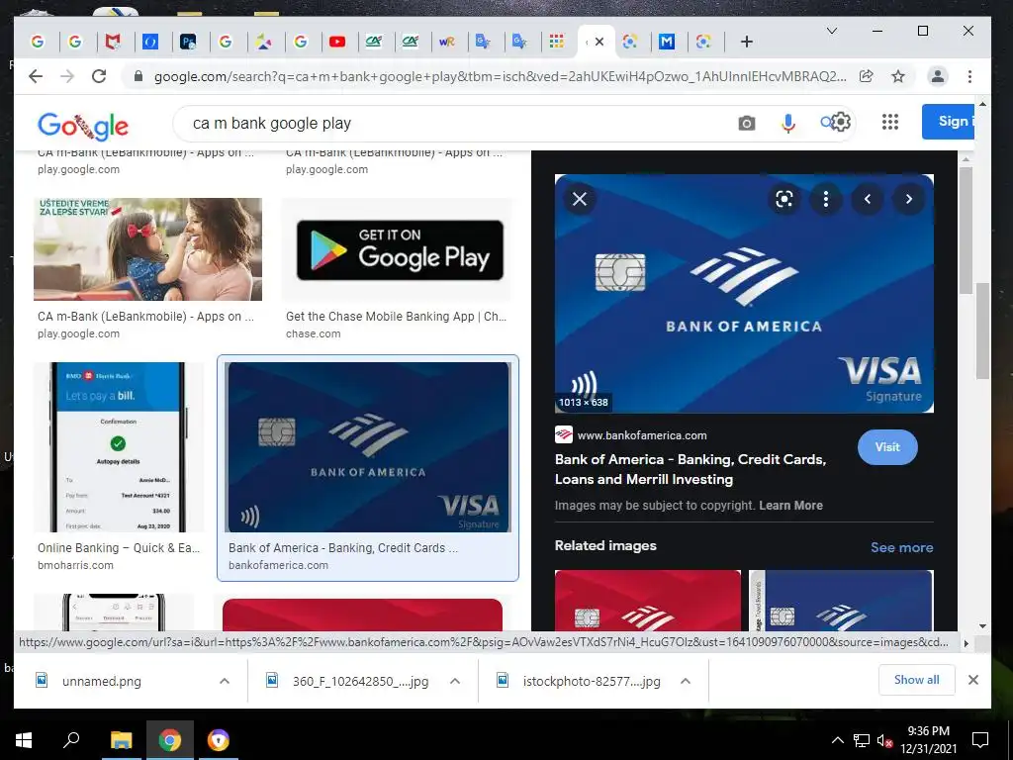Switch to the WordReference tab
This screenshot has width=1013, height=760.
tap(446, 42)
